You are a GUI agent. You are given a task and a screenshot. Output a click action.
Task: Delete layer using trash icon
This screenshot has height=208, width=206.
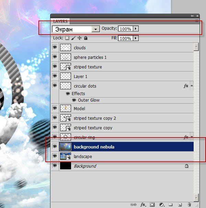(x=189, y=205)
